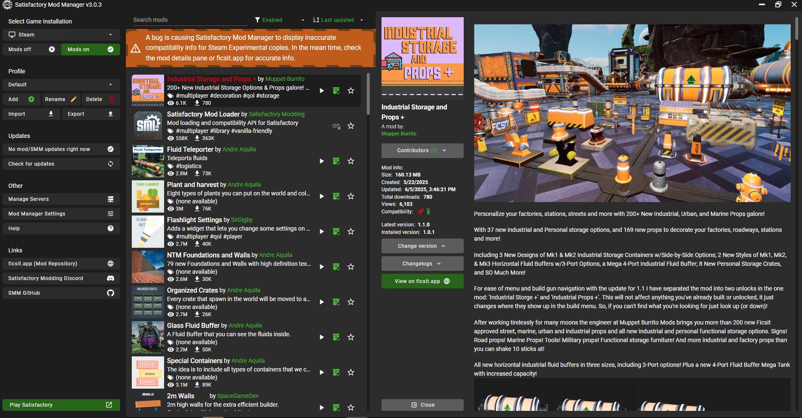Export the current profile

(x=91, y=114)
